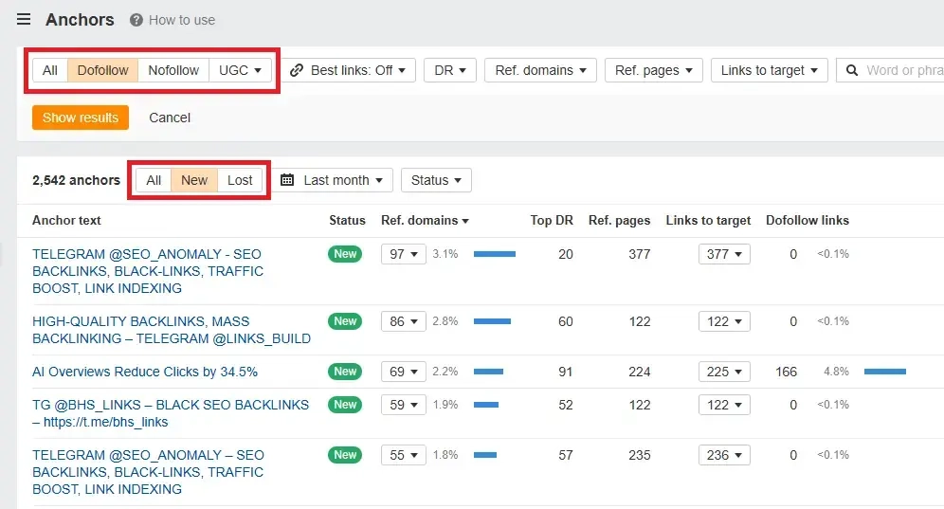
Task: Select the New anchors tab
Action: (194, 180)
